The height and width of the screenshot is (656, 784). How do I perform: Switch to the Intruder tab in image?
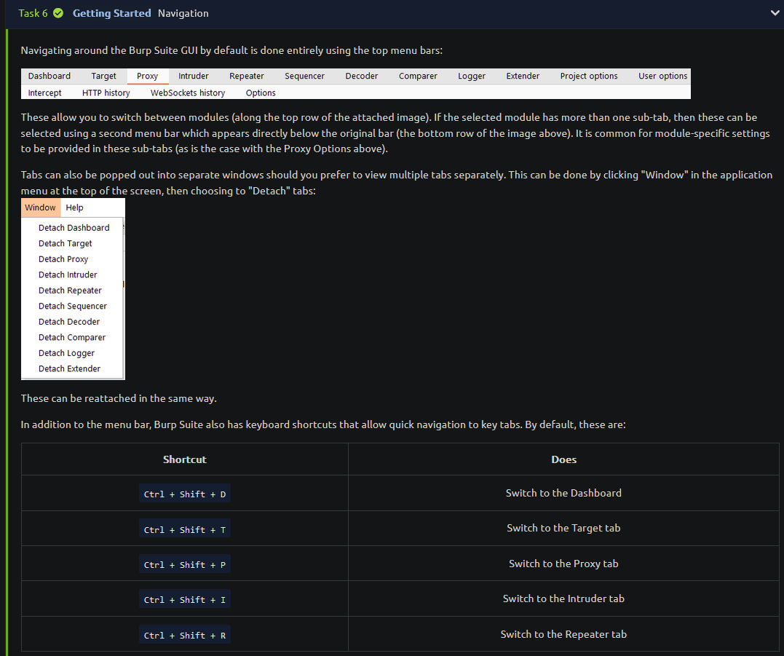click(194, 76)
